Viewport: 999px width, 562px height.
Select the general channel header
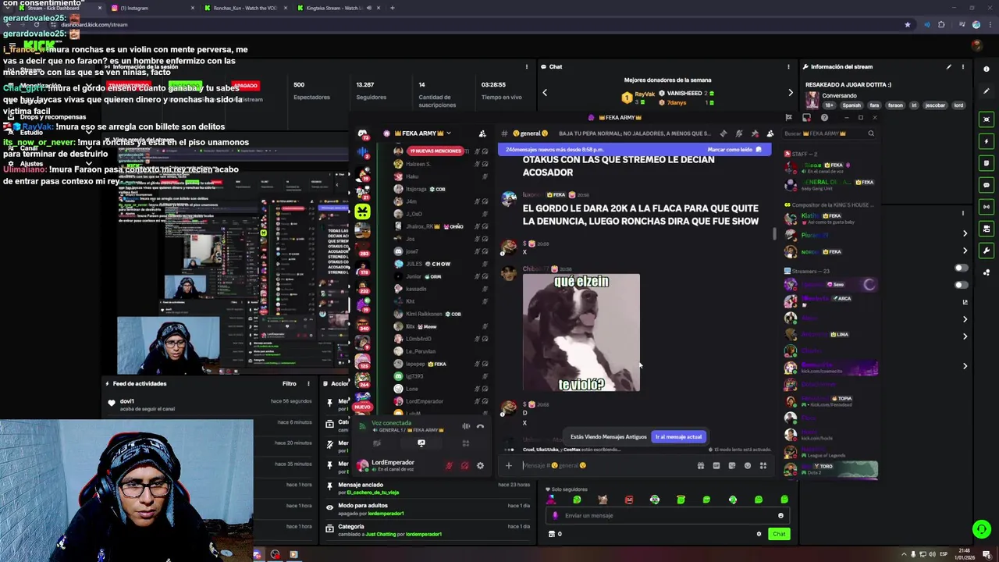point(529,133)
